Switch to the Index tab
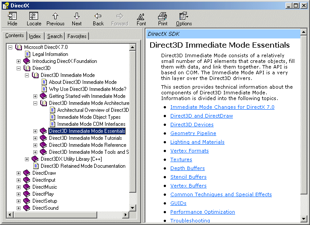 (x=35, y=36)
